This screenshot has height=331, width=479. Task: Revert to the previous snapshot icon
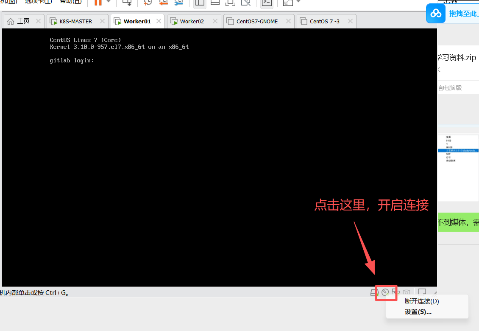pyautogui.click(x=164, y=3)
